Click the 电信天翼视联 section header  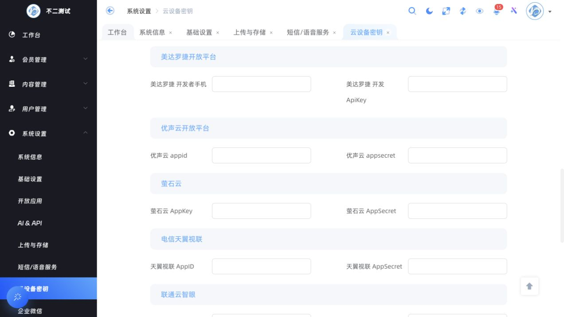(x=329, y=239)
